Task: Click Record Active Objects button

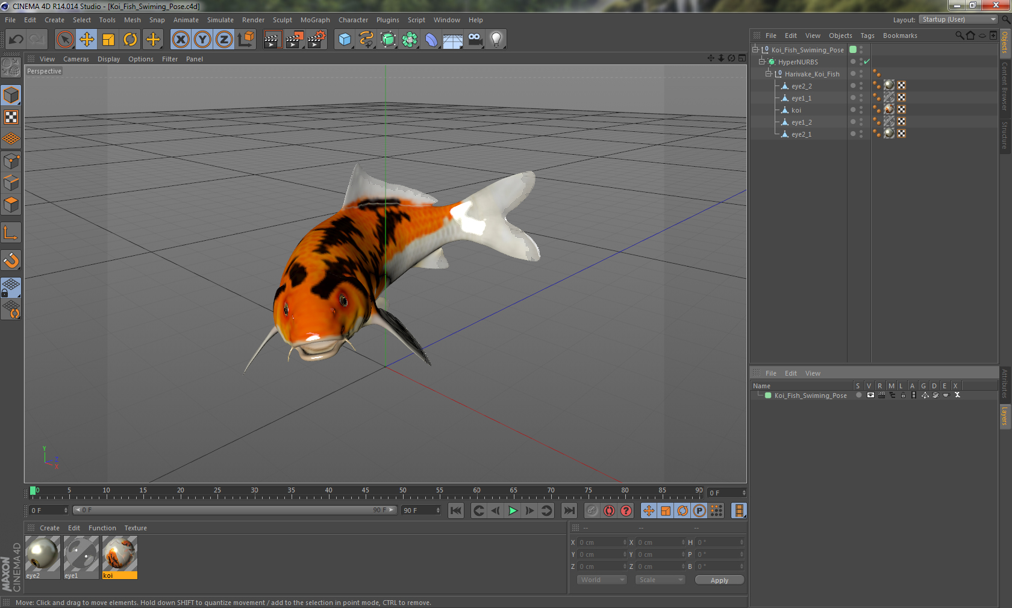Action: 593,510
